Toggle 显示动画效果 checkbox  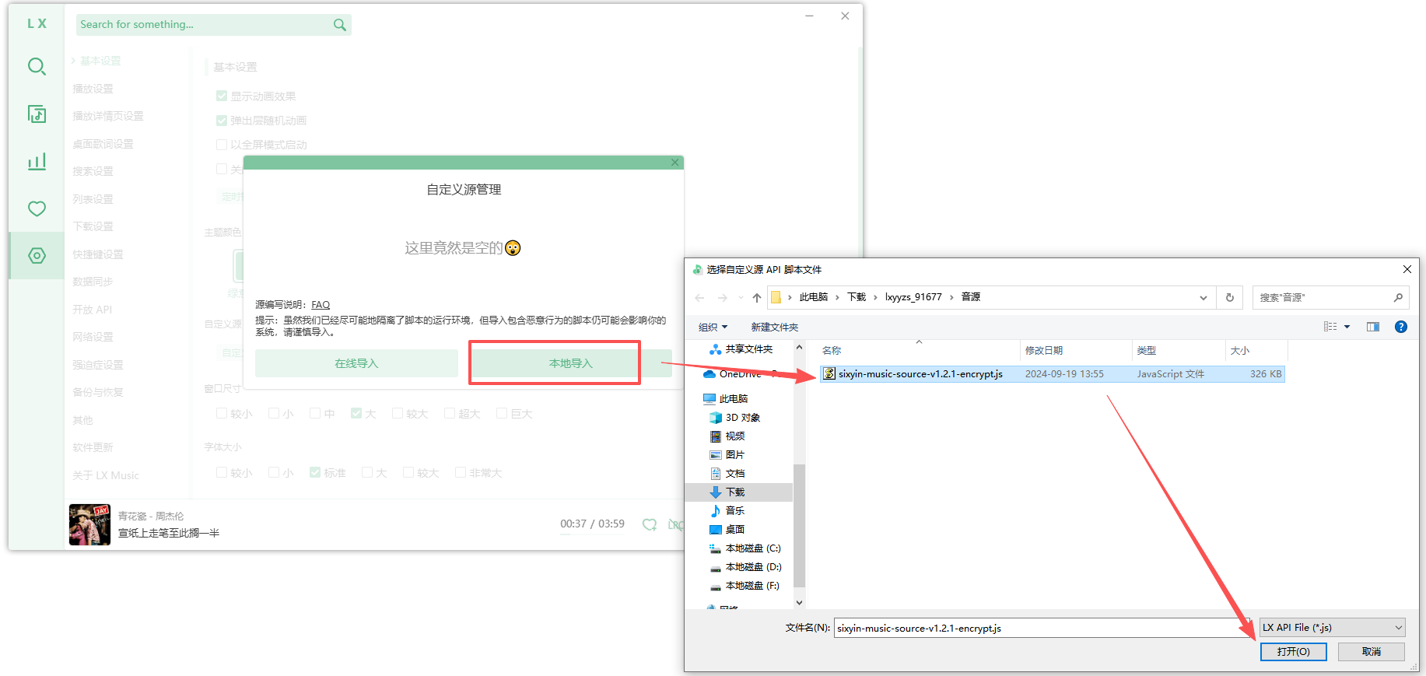(x=222, y=96)
